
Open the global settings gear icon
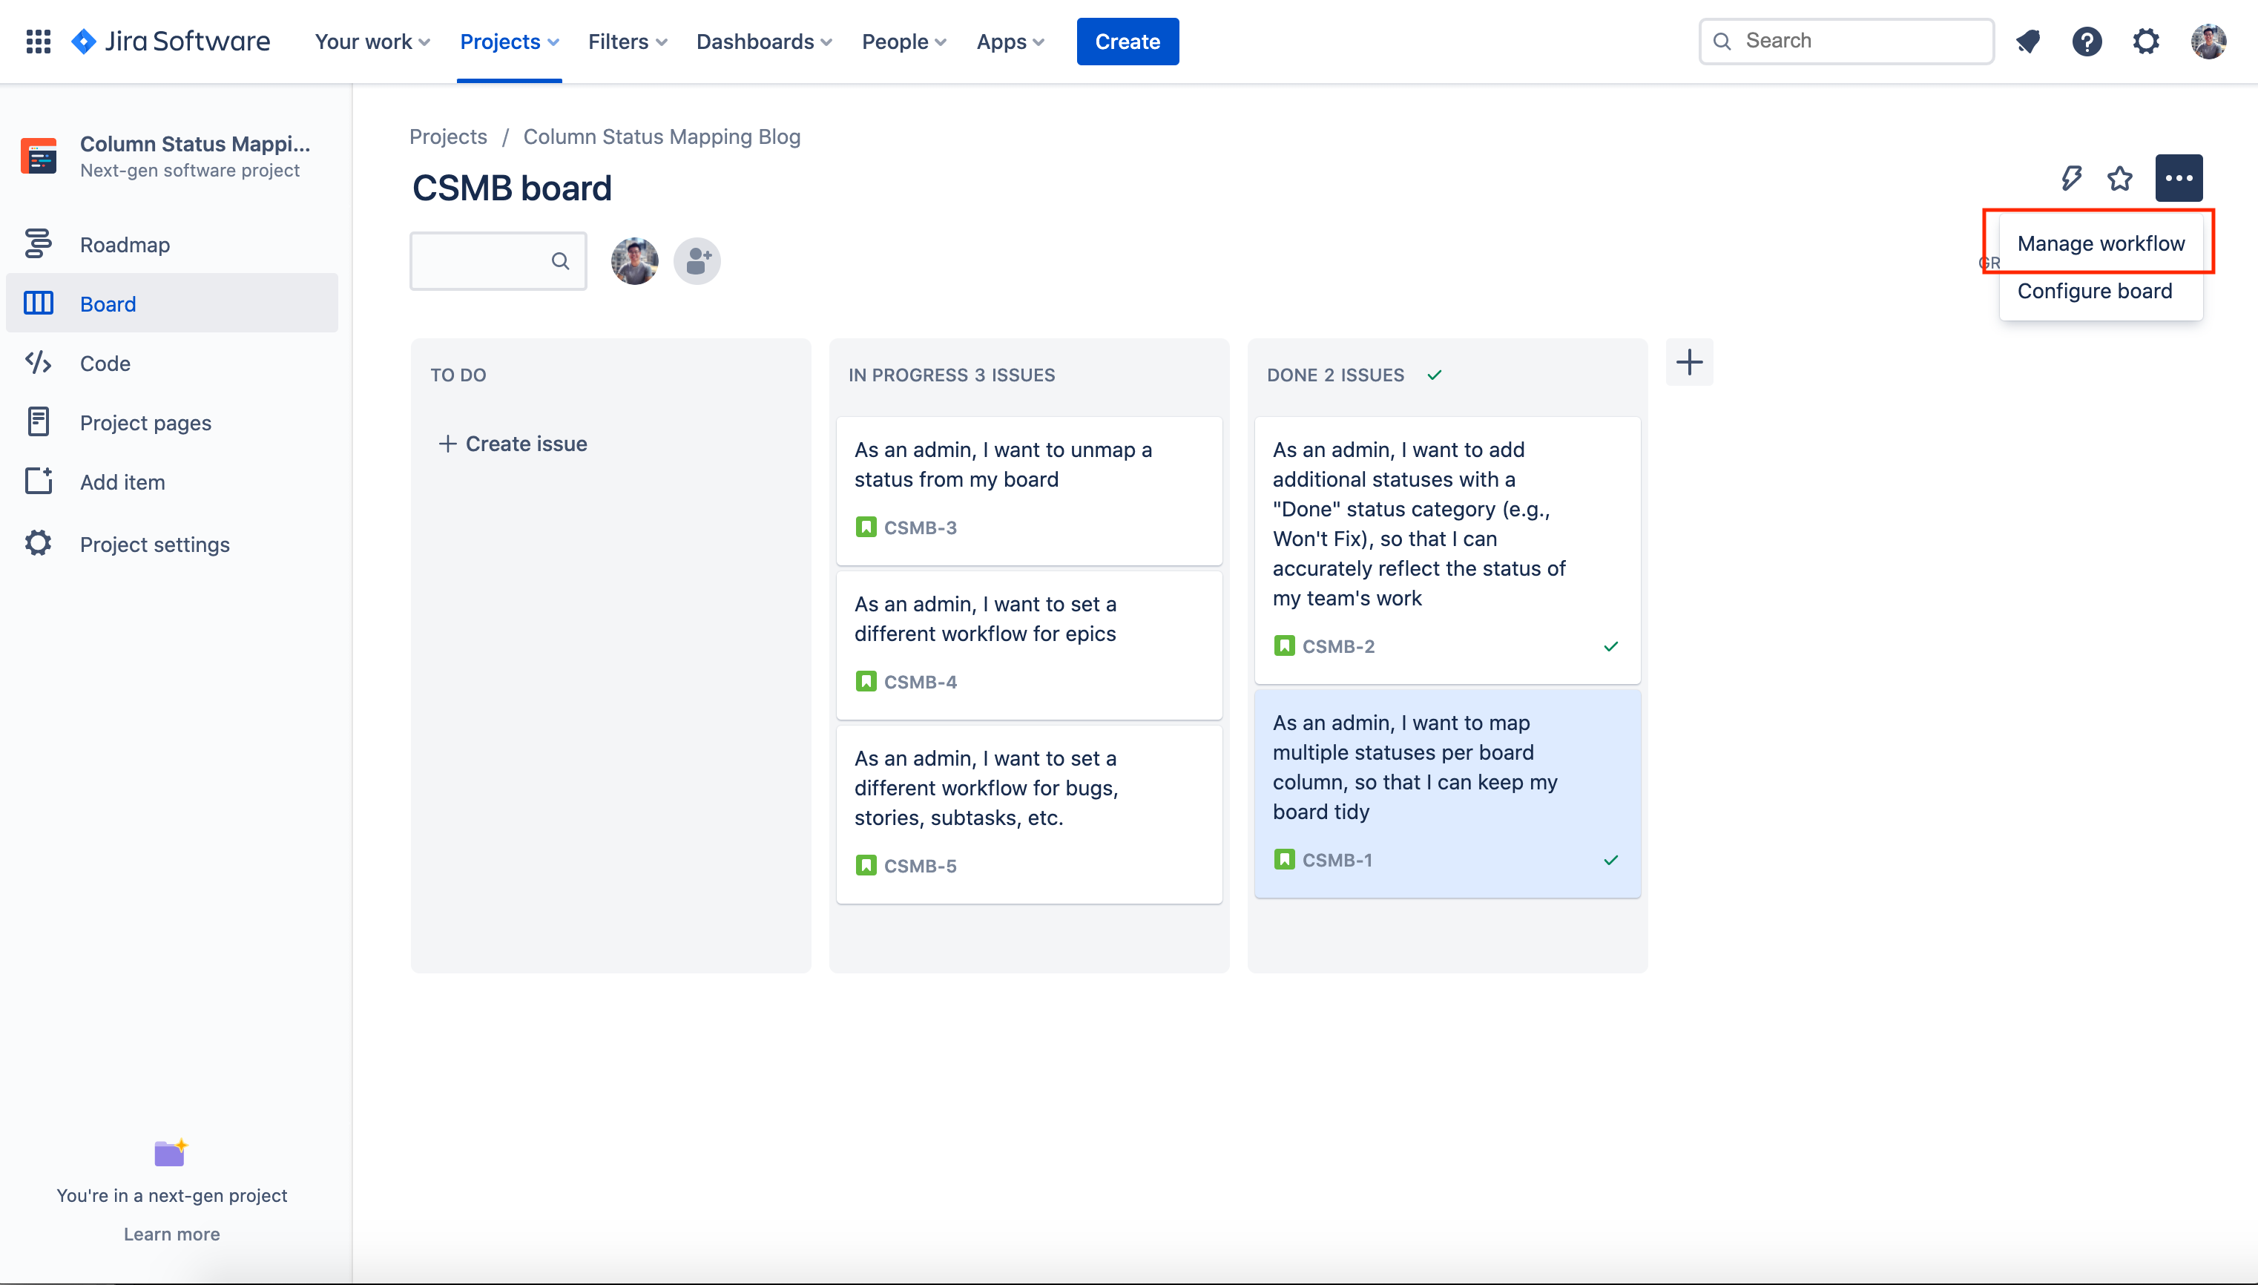(2146, 42)
